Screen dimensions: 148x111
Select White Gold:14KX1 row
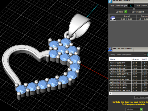click(x=129, y=88)
